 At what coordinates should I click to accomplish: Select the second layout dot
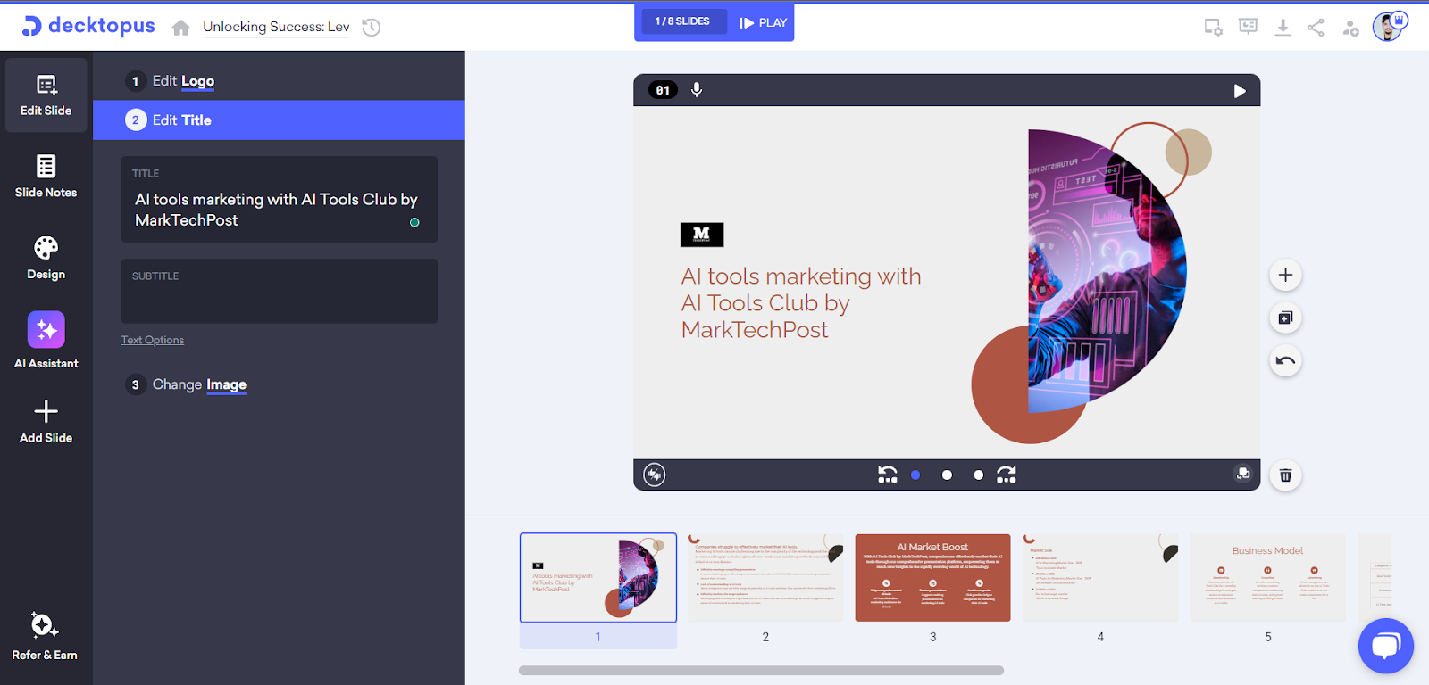pos(947,475)
